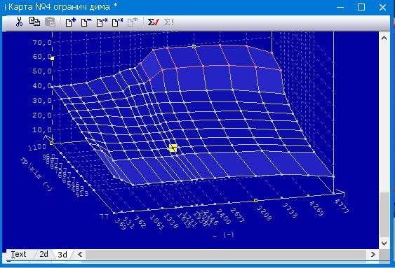Image resolution: width=395 pixels, height=268 pixels.
Task: Click the vertical scrollbar down arrow
Action: [x=384, y=243]
